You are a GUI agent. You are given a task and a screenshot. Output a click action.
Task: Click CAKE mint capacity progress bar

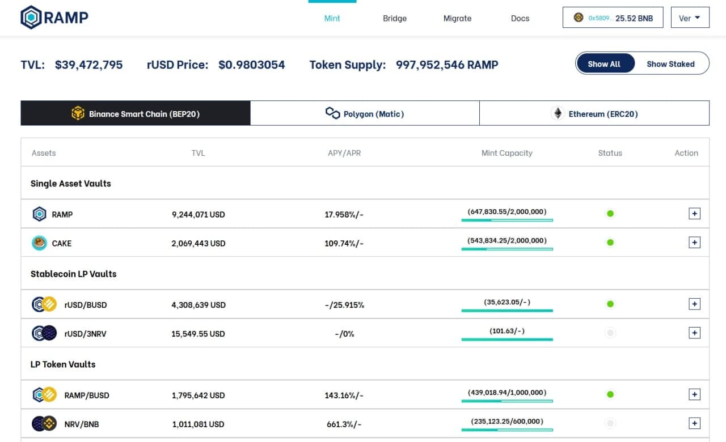click(x=507, y=249)
